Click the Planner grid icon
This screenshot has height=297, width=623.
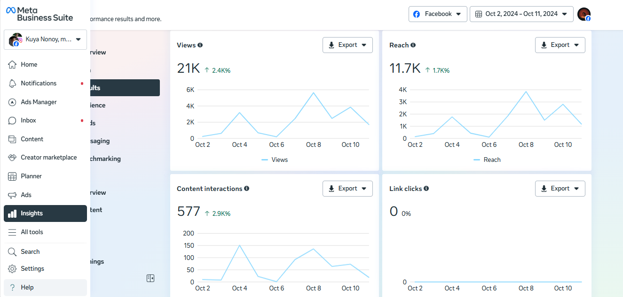click(12, 176)
